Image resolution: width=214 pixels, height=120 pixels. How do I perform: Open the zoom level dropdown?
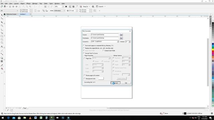click(63, 7)
